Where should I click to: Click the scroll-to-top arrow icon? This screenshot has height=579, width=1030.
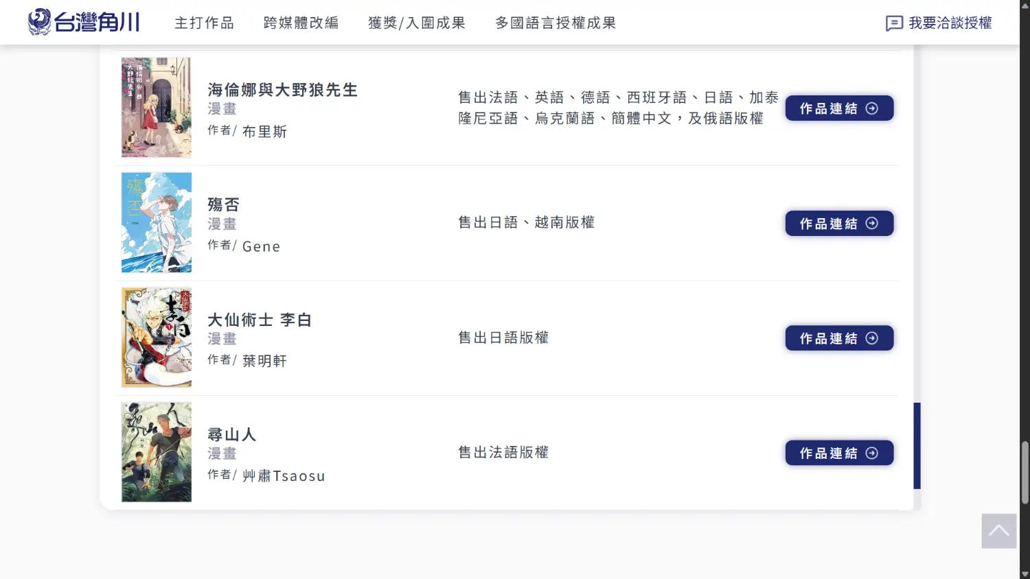(998, 530)
